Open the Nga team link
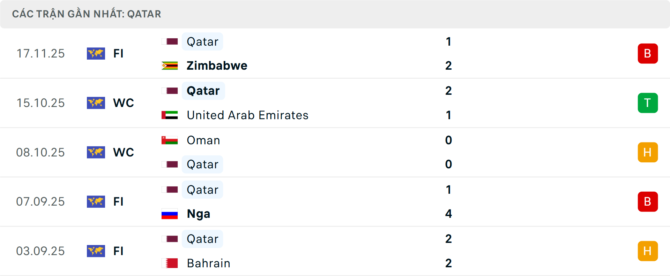The width and height of the screenshot is (670, 276). coord(198,214)
